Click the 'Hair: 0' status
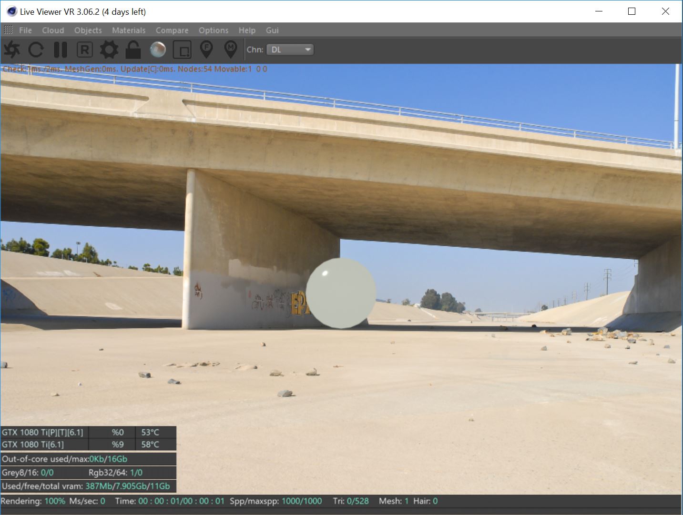 coord(426,501)
